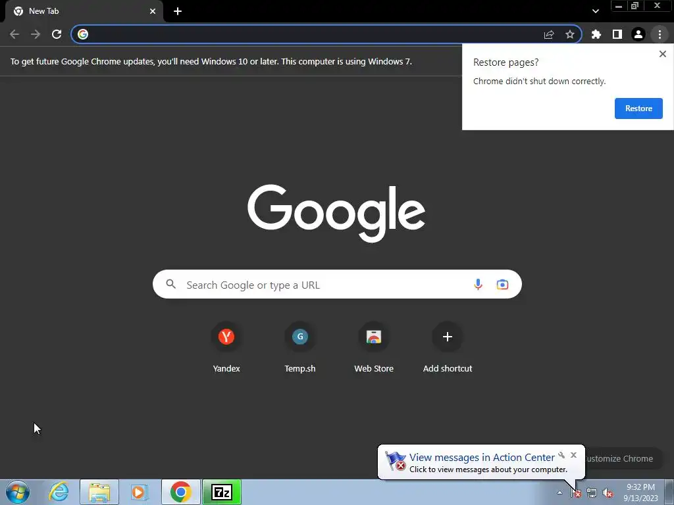Click the Chrome taskbar icon
674x505 pixels.
180,492
